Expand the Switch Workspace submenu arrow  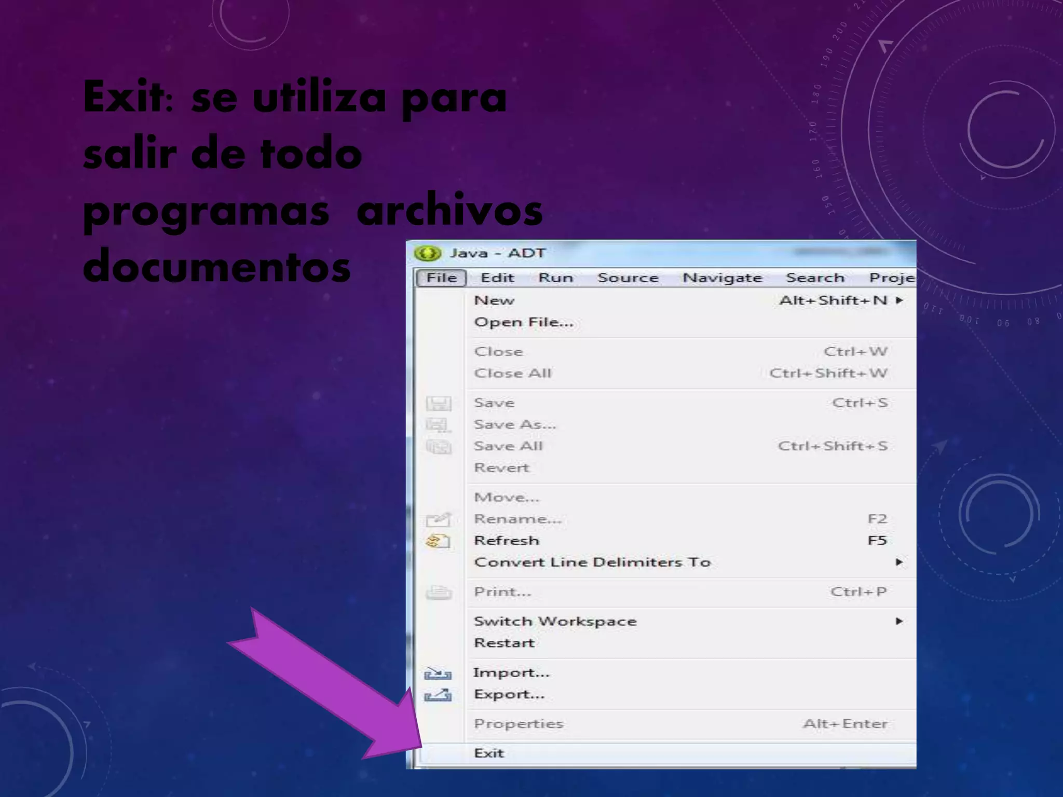coord(900,621)
